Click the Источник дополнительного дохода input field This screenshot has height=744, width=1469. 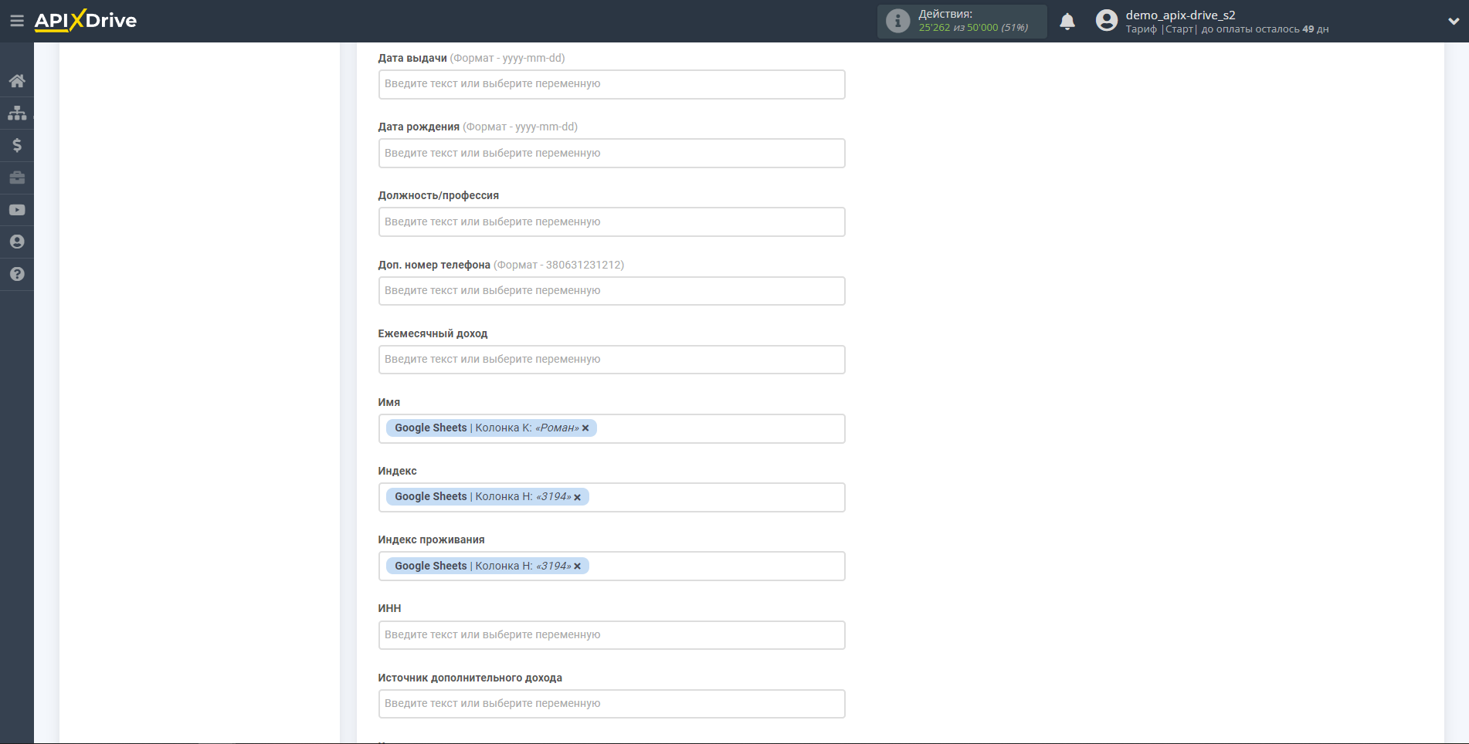[x=612, y=704]
